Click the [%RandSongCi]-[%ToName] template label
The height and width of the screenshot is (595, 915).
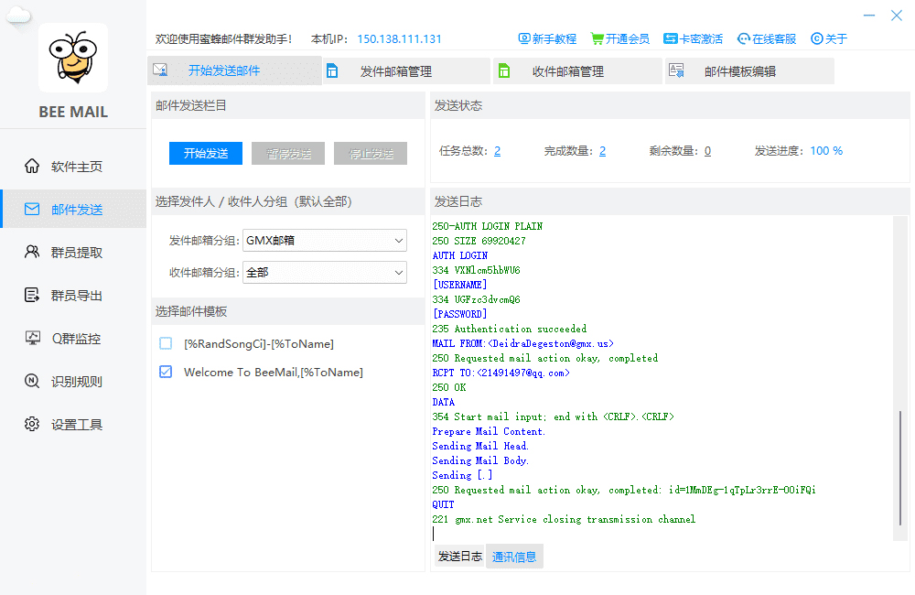point(259,344)
